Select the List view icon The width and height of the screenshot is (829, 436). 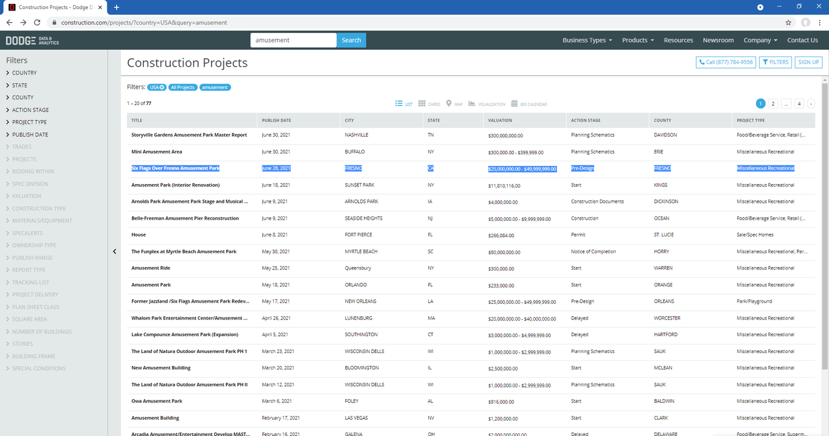click(404, 104)
